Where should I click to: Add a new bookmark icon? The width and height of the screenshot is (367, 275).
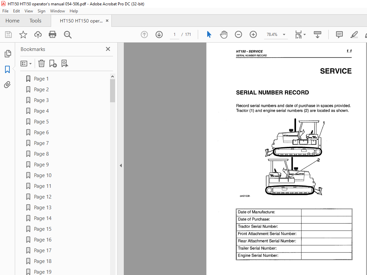pyautogui.click(x=53, y=63)
